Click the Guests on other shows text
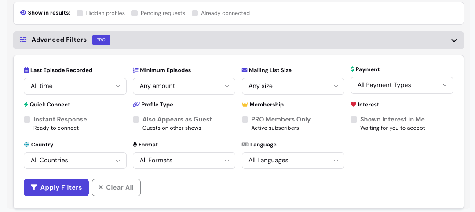The width and height of the screenshot is (475, 212). coord(172,128)
